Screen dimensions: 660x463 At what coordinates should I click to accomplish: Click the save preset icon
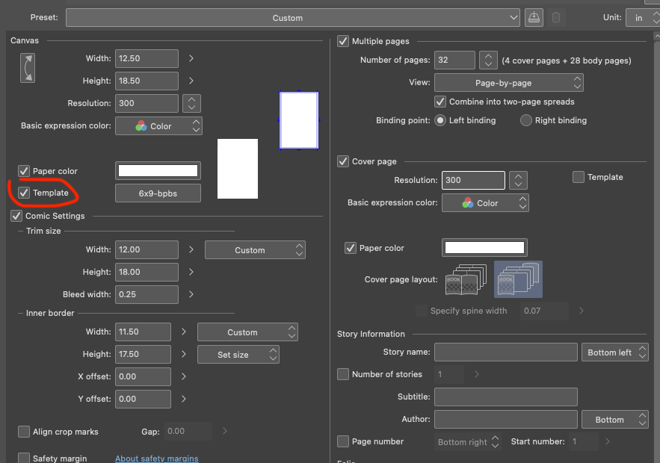(534, 17)
